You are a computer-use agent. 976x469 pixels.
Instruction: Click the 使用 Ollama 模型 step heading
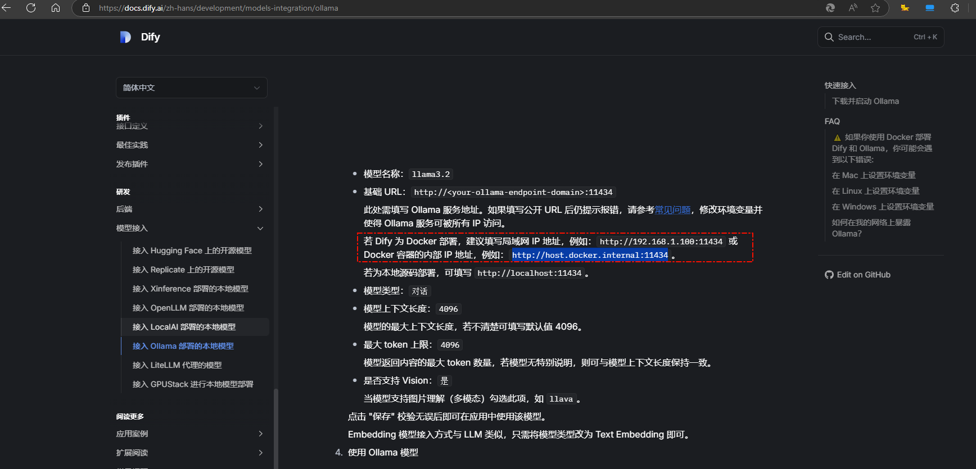tap(383, 453)
